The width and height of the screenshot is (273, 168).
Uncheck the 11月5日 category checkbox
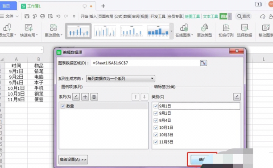pyautogui.click(x=156, y=142)
